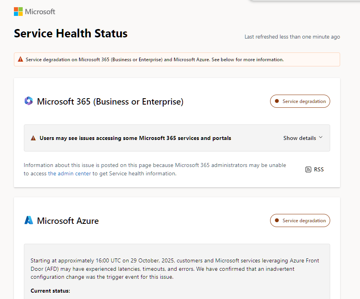Click Microsoft 365 "Service degradation" badge label

click(304, 101)
